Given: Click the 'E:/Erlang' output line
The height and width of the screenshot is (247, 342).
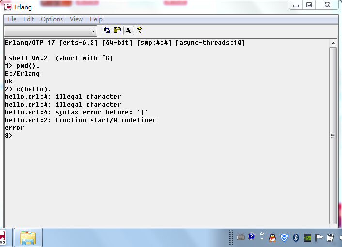Looking at the screenshot, I should [x=22, y=74].
